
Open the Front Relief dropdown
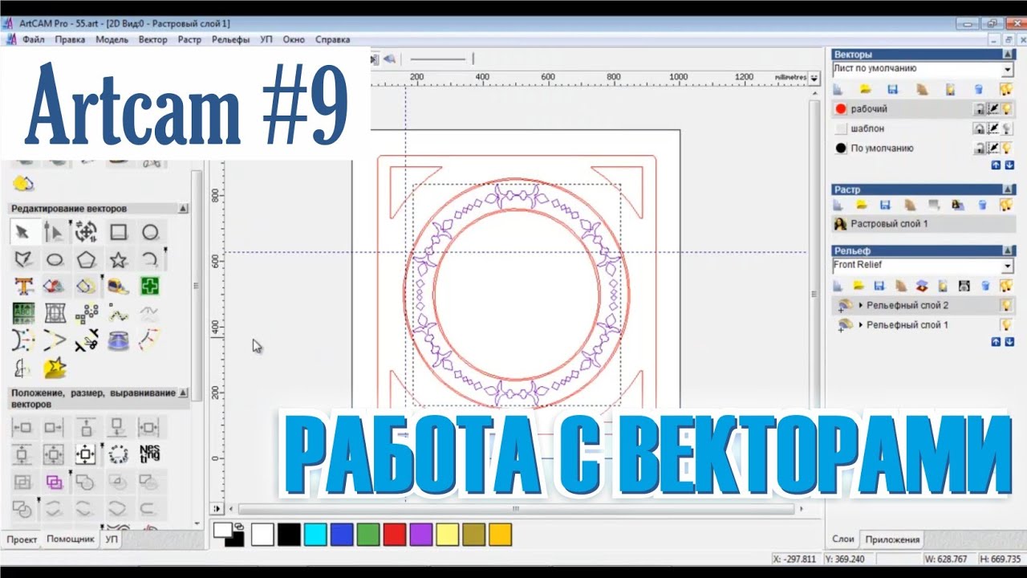point(1008,266)
